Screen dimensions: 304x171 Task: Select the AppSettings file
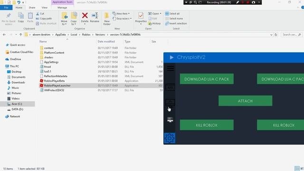[51, 62]
